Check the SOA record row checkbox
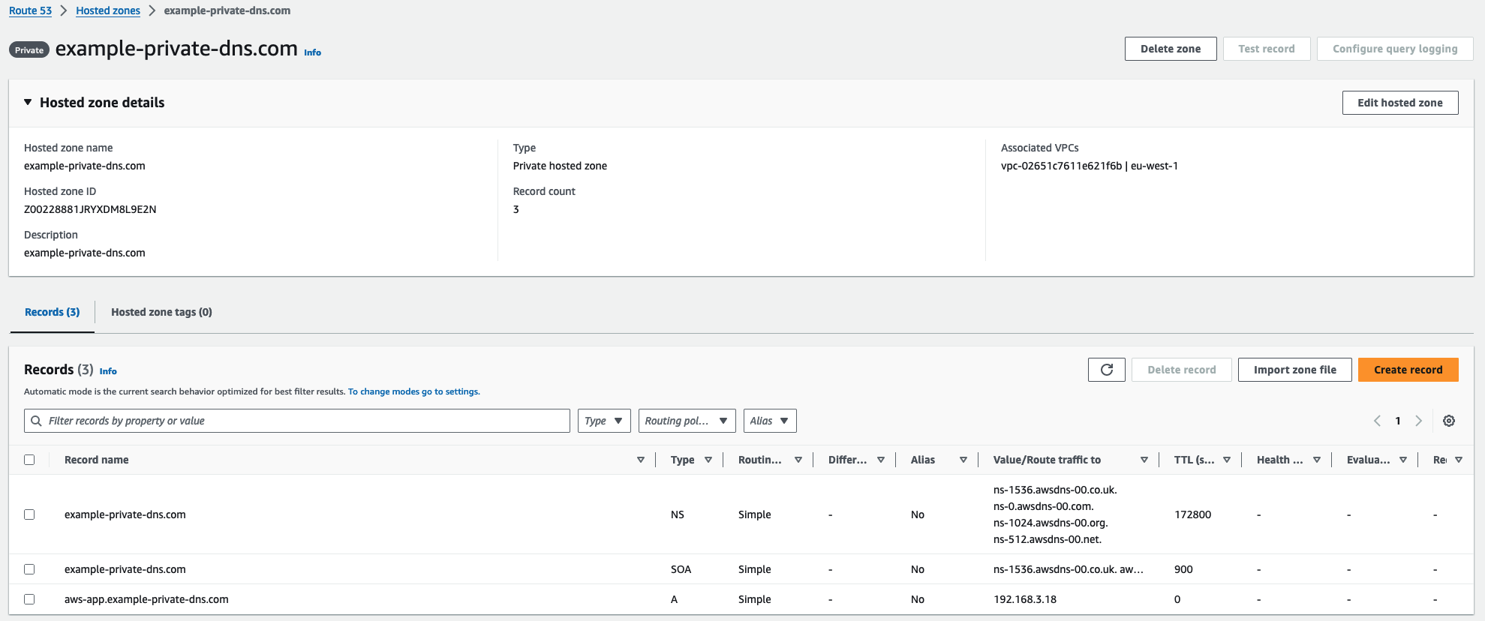The width and height of the screenshot is (1485, 621). pyautogui.click(x=29, y=569)
